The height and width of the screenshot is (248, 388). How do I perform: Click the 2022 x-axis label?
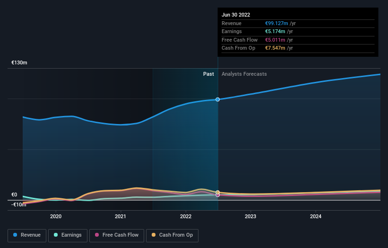(x=186, y=216)
